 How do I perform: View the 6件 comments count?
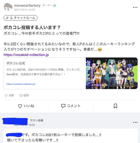[x=24, y=96]
